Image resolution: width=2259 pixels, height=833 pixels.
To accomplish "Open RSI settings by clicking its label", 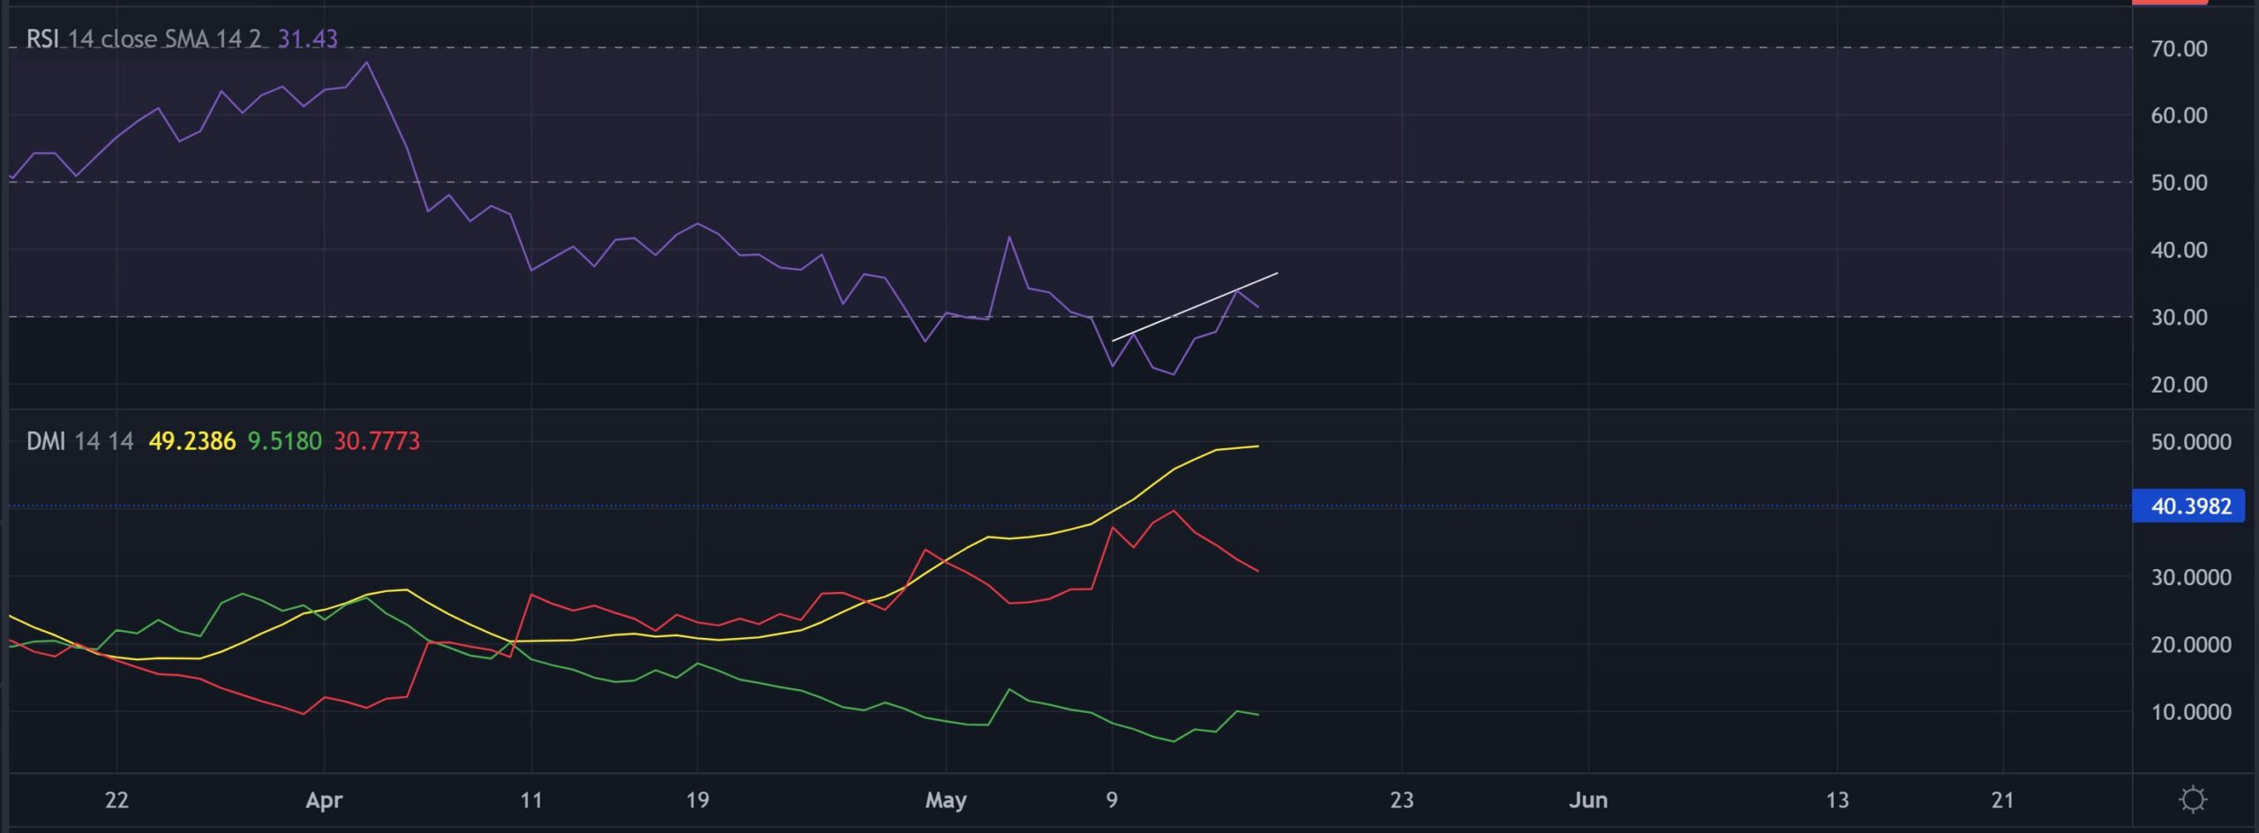I will point(42,39).
